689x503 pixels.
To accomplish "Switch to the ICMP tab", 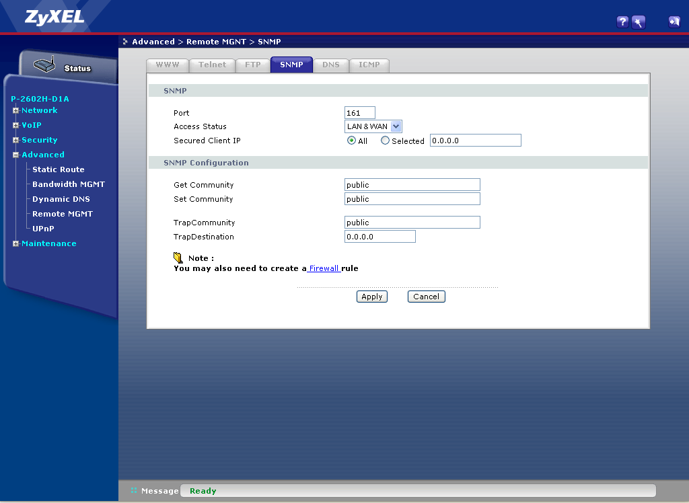I will pos(369,65).
